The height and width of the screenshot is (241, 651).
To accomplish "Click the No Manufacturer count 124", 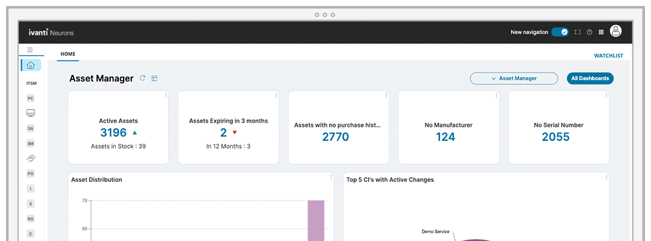I will [445, 137].
